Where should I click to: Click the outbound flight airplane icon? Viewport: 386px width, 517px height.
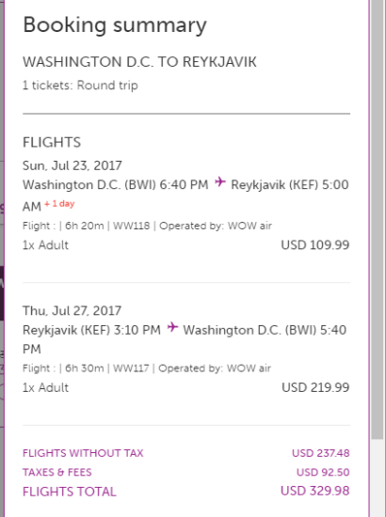[x=220, y=181]
